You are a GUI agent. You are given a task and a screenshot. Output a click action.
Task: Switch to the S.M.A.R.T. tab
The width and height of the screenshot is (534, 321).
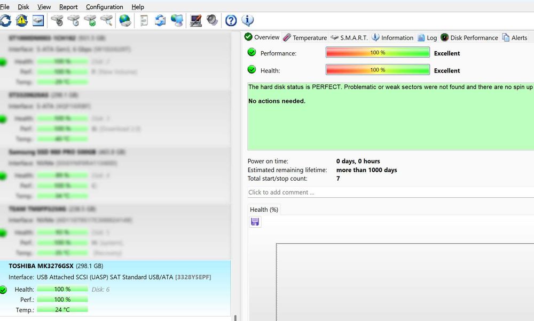pyautogui.click(x=349, y=38)
